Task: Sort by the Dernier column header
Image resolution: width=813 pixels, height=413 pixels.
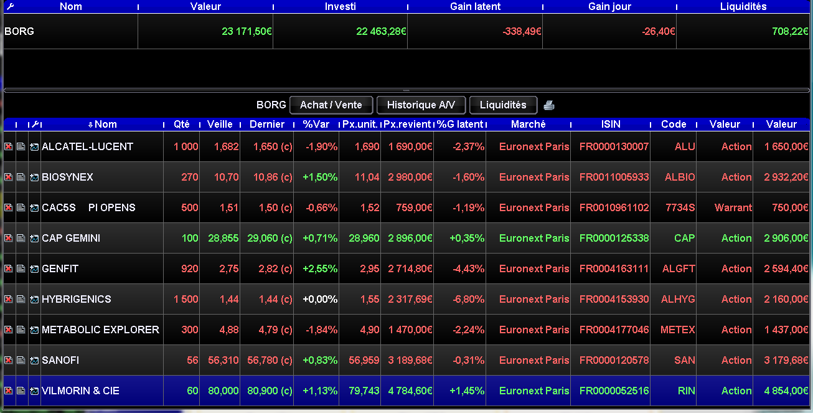Action: [x=267, y=124]
